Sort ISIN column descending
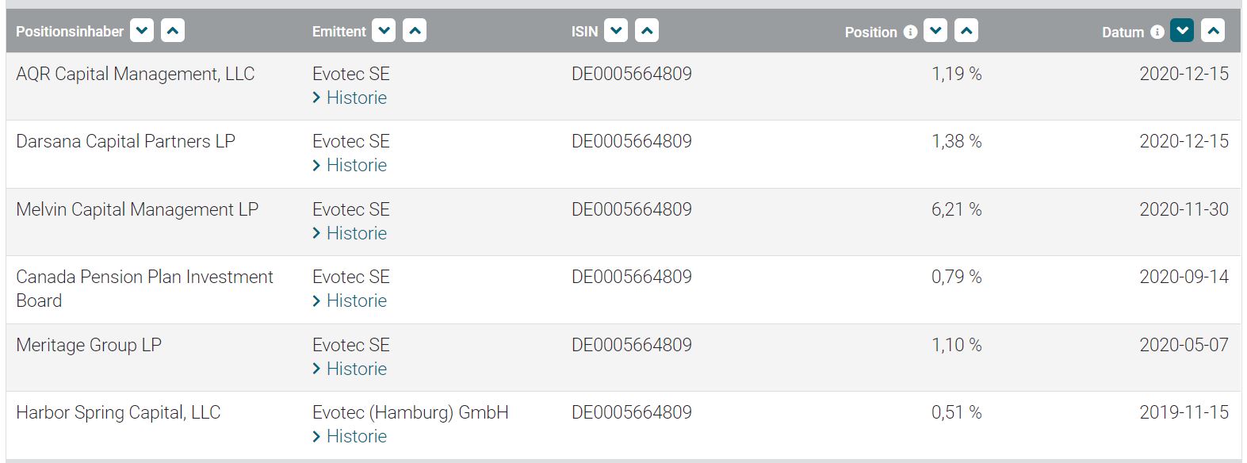Image resolution: width=1247 pixels, height=463 pixels. pyautogui.click(x=616, y=31)
